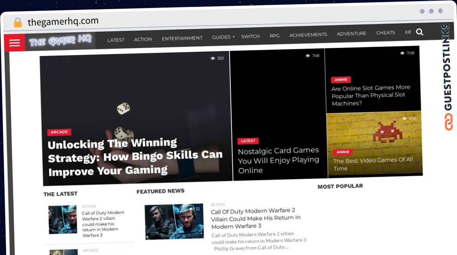Select ENTERTAINMENT in the navigation bar
This screenshot has width=457, height=255.
click(182, 38)
